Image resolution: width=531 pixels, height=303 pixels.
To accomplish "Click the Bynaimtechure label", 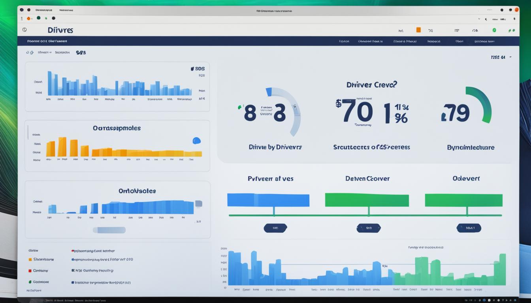I will click(471, 147).
